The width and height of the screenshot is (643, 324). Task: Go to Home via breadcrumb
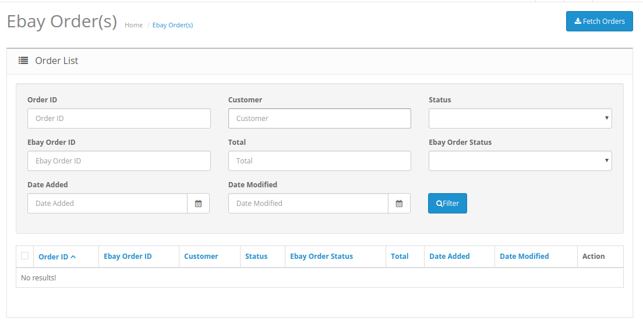[x=133, y=25]
